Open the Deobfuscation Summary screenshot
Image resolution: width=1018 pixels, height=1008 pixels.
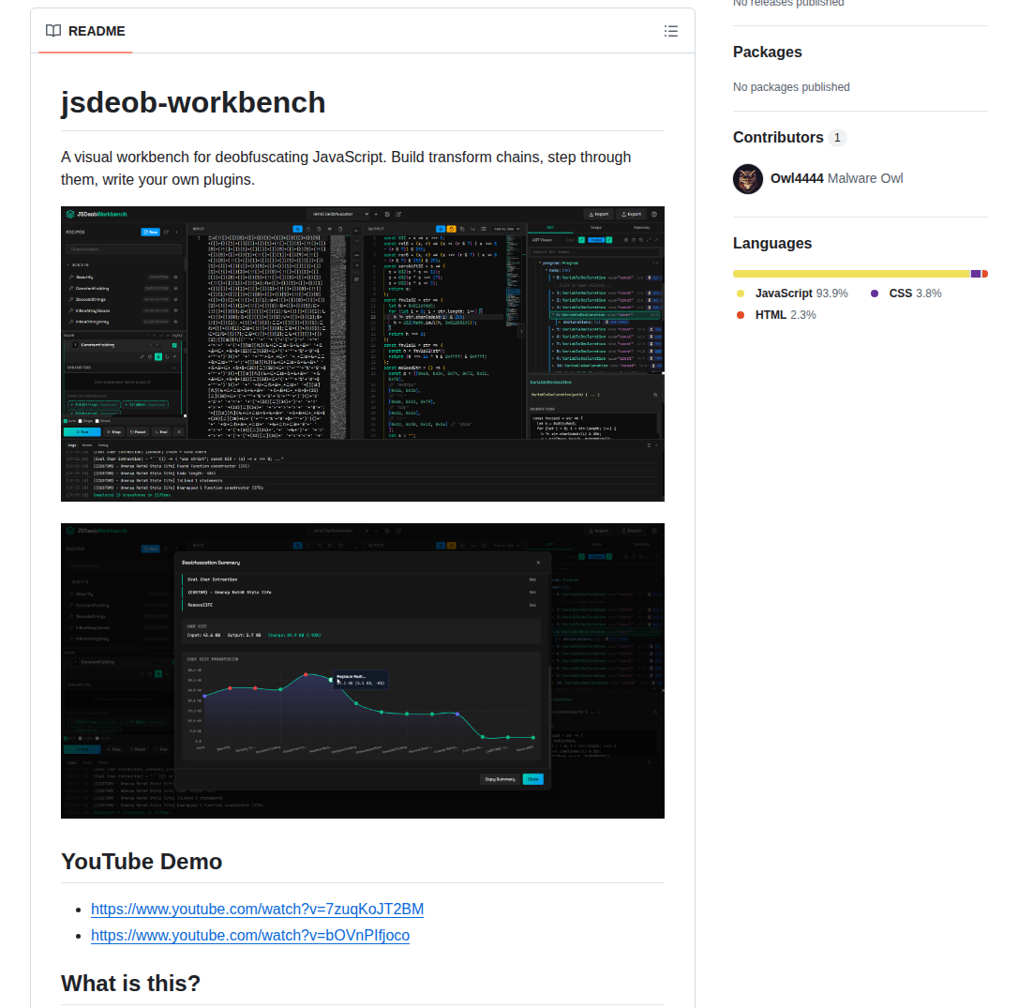[x=363, y=670]
